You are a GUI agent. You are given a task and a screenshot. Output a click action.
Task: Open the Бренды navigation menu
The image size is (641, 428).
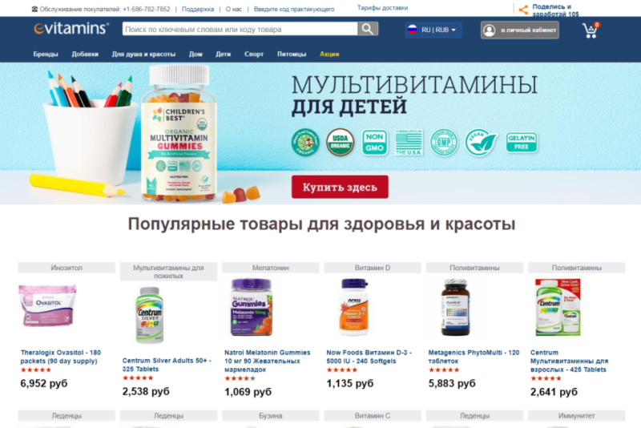click(x=46, y=54)
